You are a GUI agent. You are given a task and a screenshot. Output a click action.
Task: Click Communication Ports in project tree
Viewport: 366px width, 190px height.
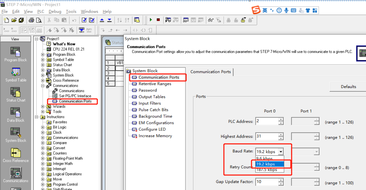(x=75, y=101)
